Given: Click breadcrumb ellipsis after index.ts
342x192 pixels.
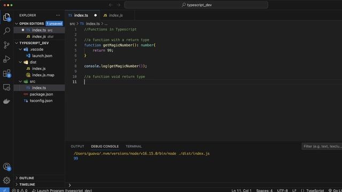Looking at the screenshot, I should point(106,23).
